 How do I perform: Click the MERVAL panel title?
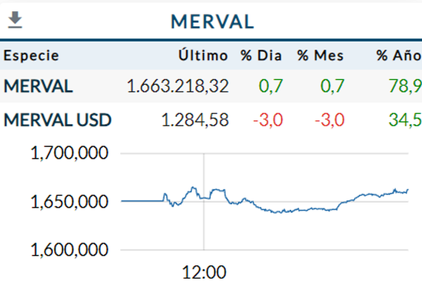coord(212,22)
